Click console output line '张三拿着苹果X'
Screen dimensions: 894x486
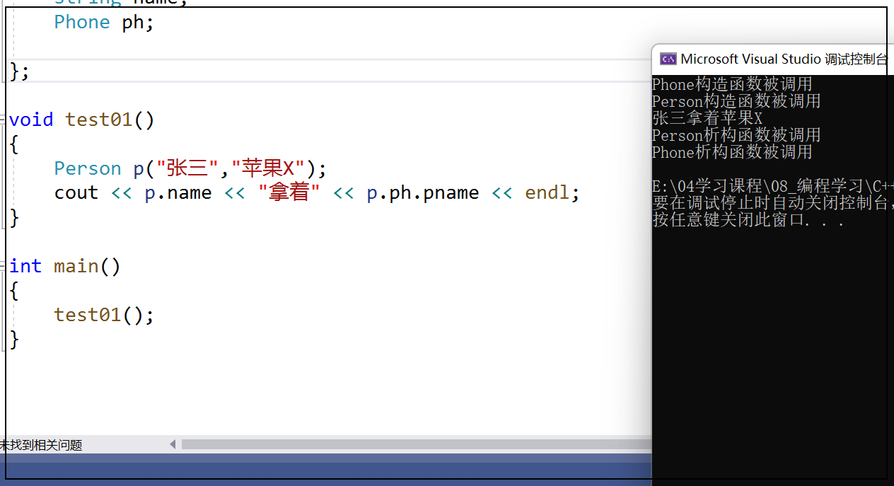tap(707, 118)
